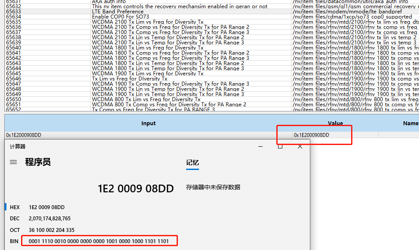Click the Value column header
The width and height of the screenshot is (419, 250).
pos(335,123)
